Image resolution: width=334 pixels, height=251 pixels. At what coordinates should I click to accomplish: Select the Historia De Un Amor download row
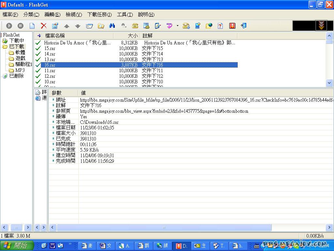click(136, 43)
